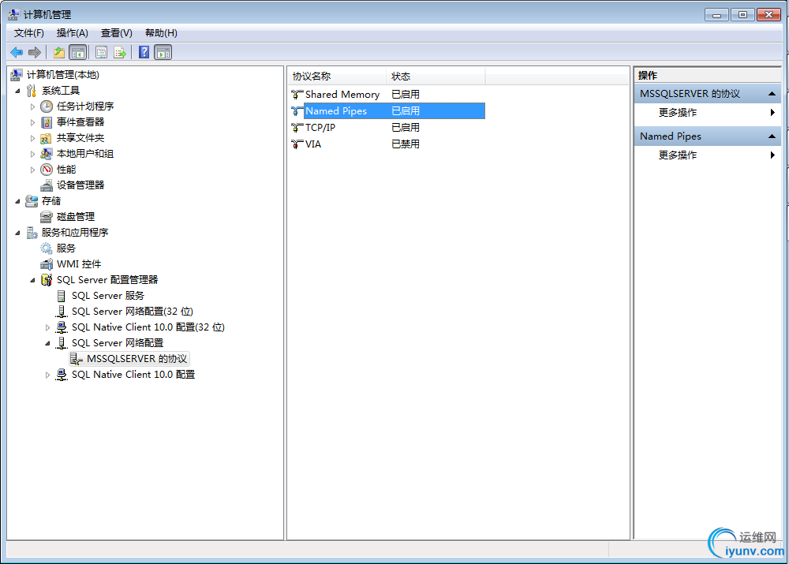Expand the 任务计划程序 node
Screen dimensions: 789x564
coord(32,106)
